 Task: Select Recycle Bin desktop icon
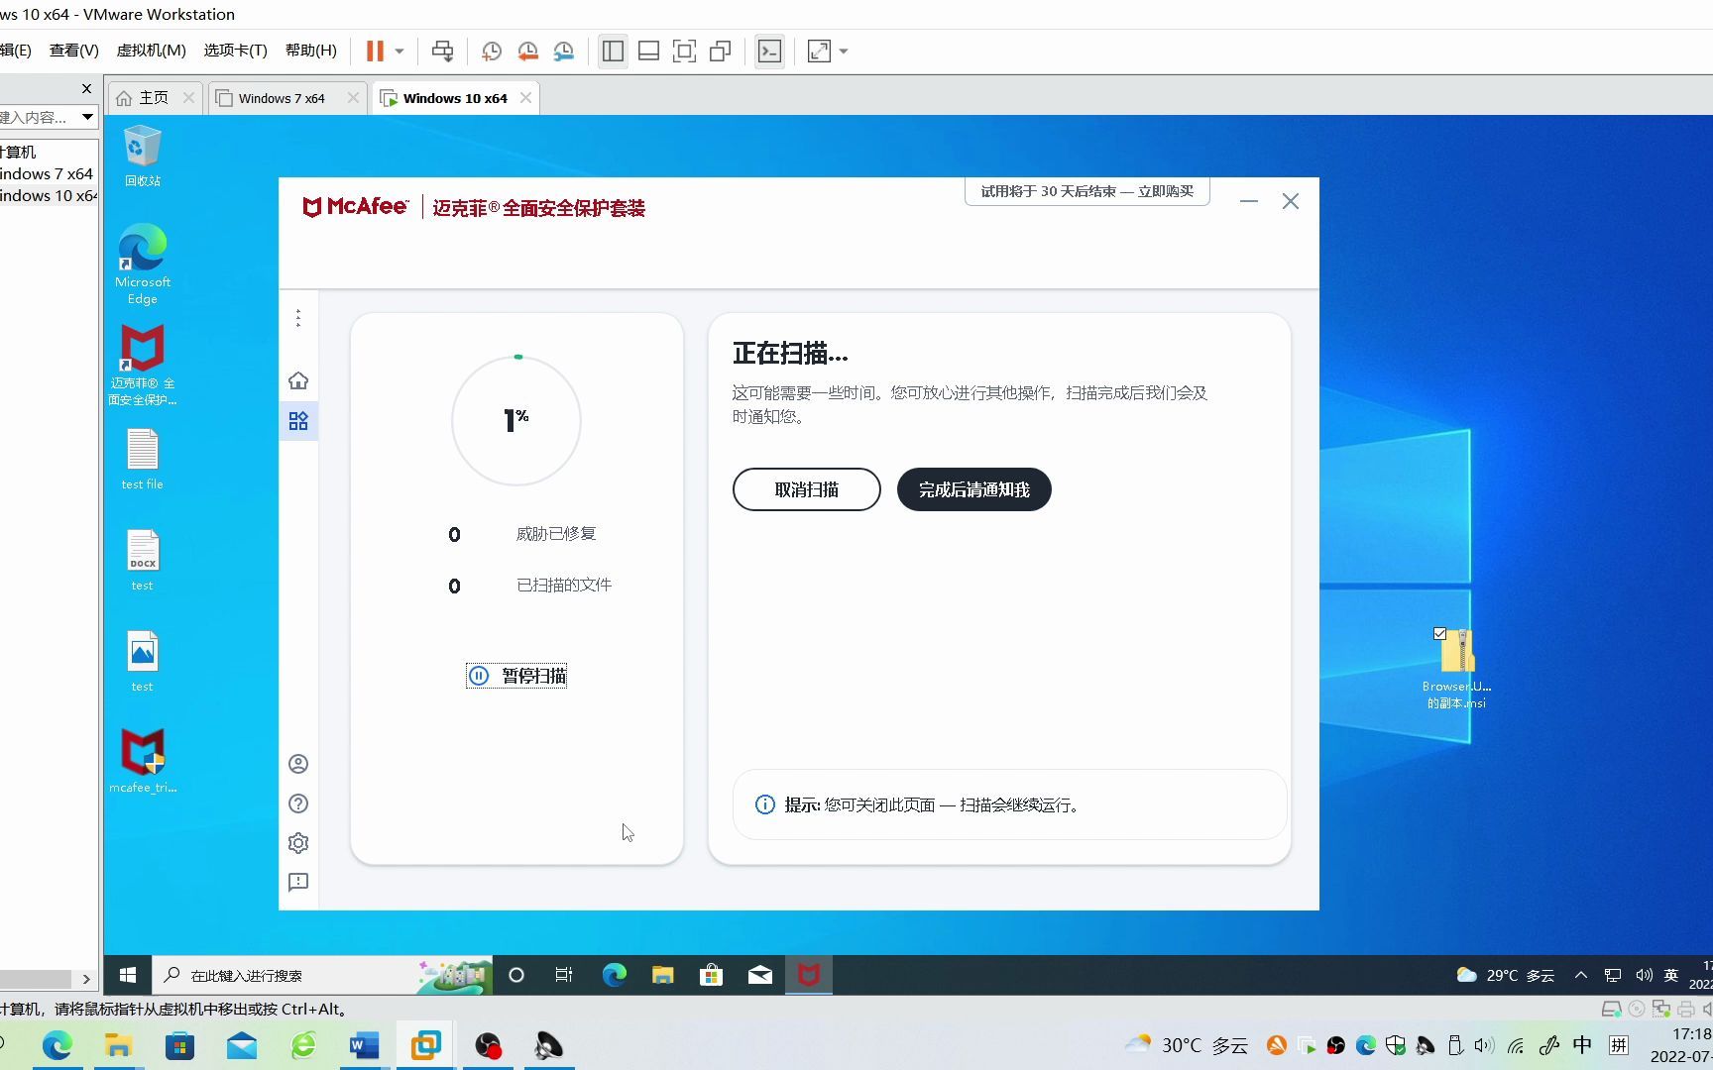click(143, 156)
